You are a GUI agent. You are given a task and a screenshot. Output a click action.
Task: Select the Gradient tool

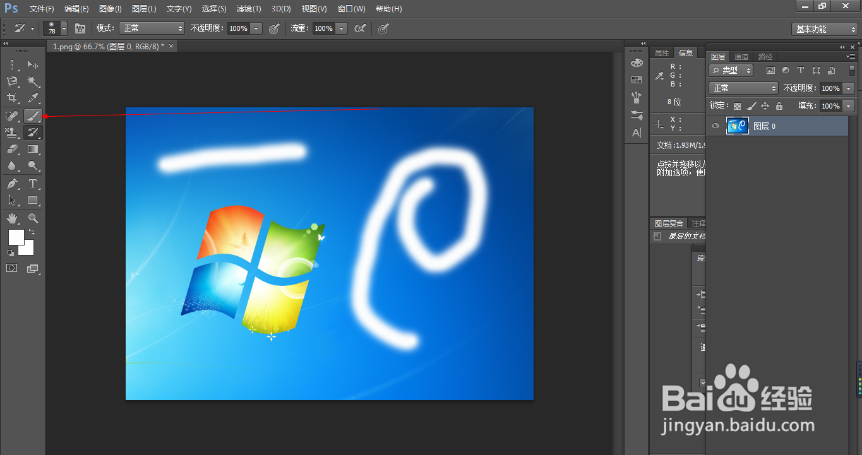(x=33, y=150)
